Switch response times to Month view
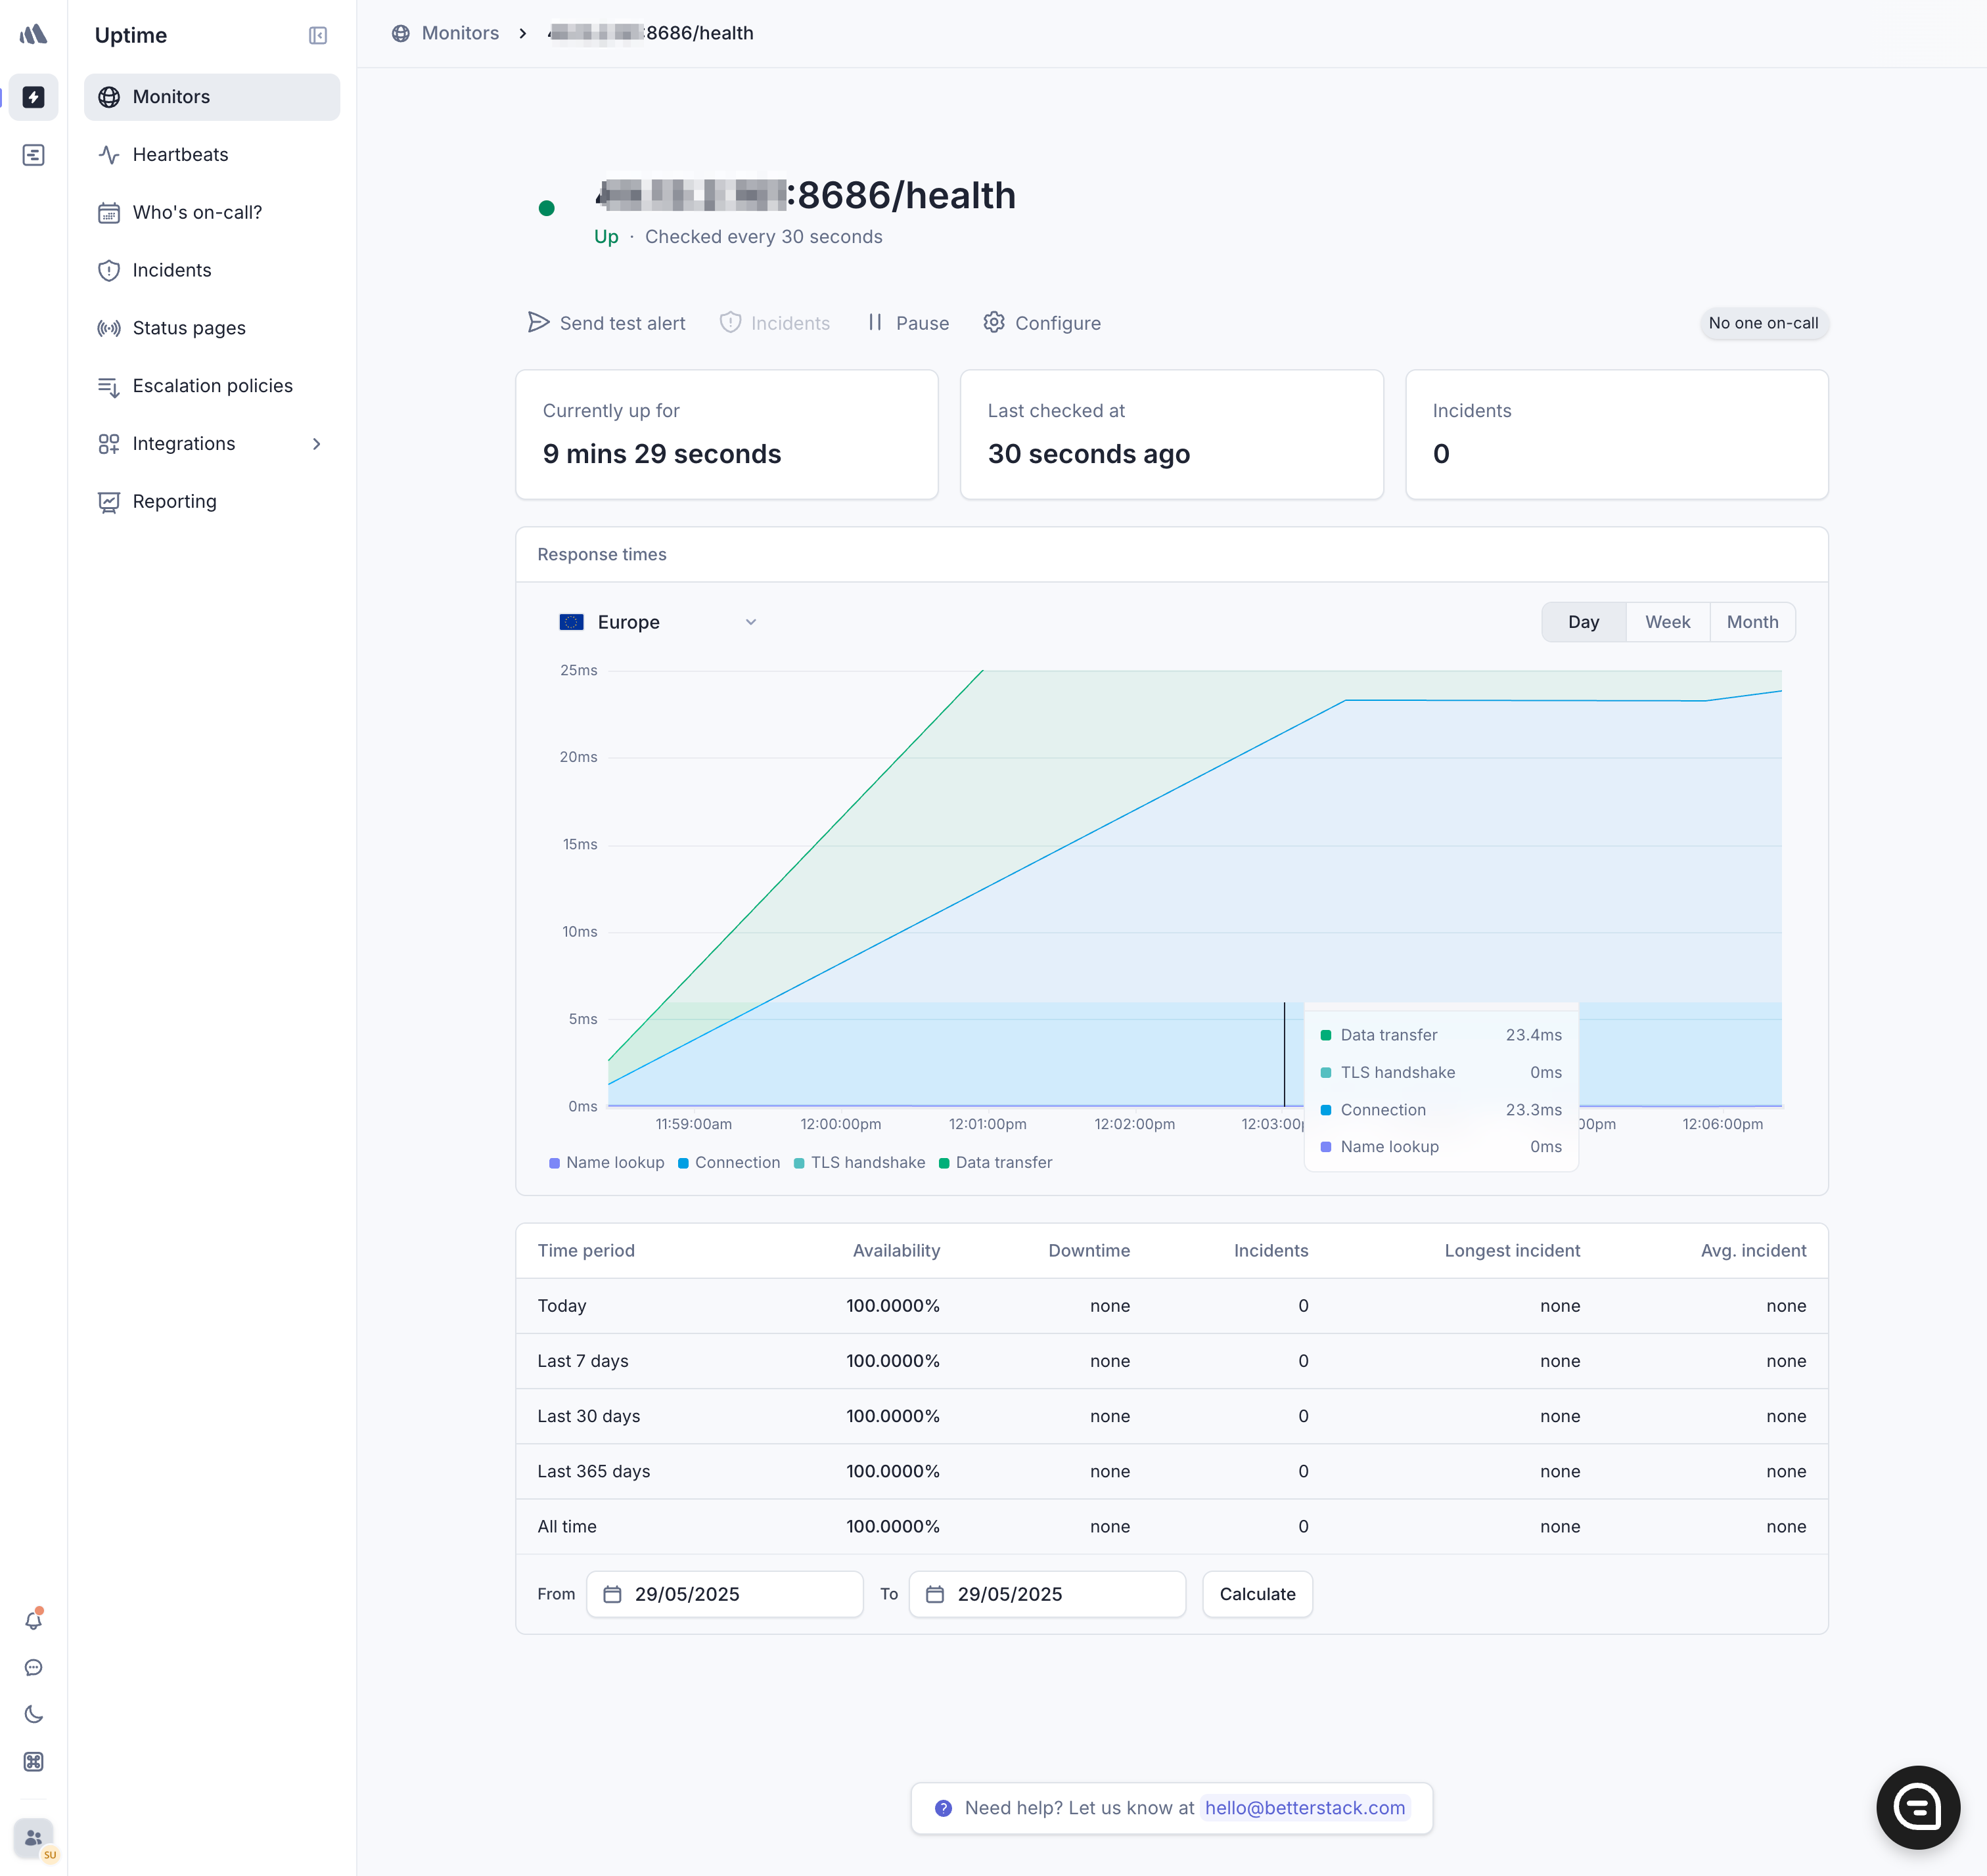The height and width of the screenshot is (1876, 1987). [1752, 621]
